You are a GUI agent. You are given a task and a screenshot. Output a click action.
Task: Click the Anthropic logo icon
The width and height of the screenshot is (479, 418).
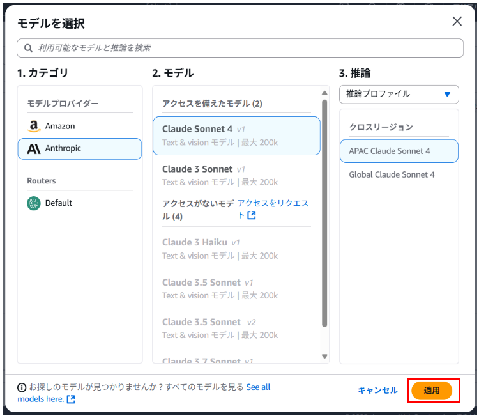click(x=34, y=149)
